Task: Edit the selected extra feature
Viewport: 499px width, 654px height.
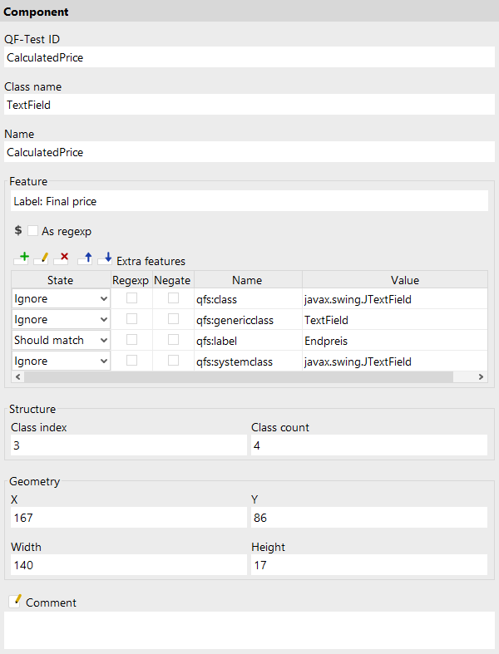Action: [42, 258]
